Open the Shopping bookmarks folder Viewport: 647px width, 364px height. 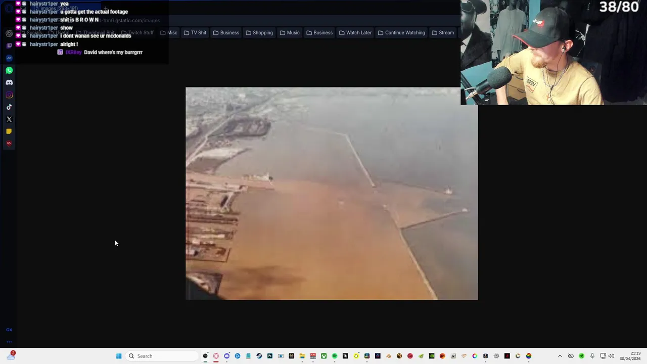(259, 33)
